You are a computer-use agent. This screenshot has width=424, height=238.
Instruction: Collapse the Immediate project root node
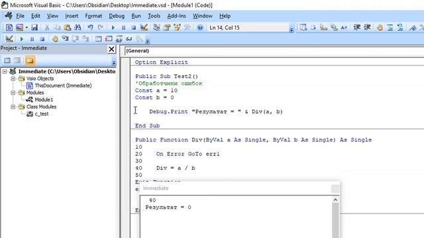(x=5, y=71)
